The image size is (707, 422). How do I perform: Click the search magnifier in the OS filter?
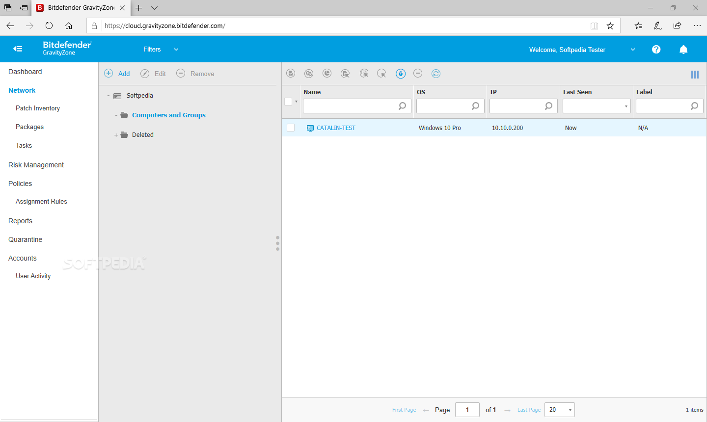476,106
